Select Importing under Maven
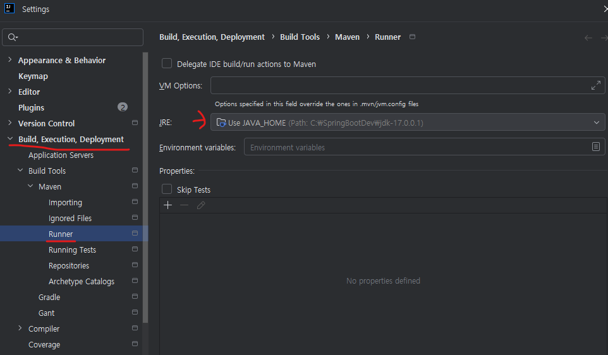 pos(65,203)
